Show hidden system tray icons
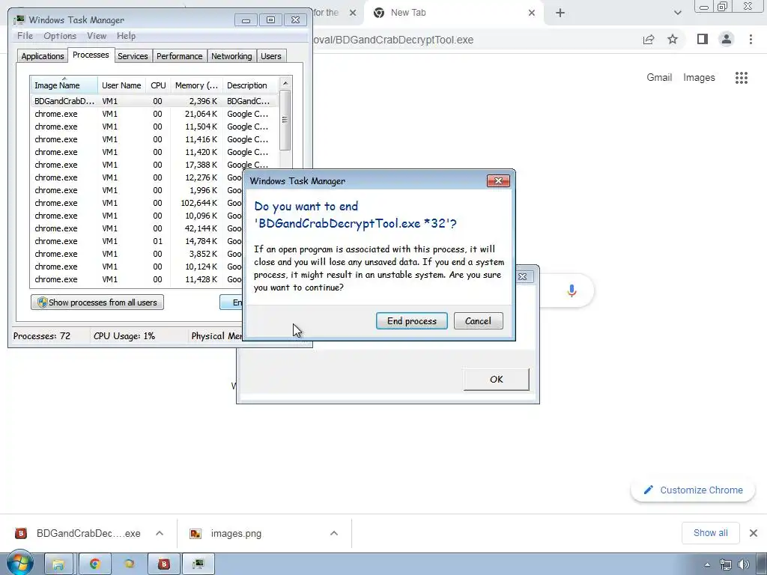 coord(707,565)
